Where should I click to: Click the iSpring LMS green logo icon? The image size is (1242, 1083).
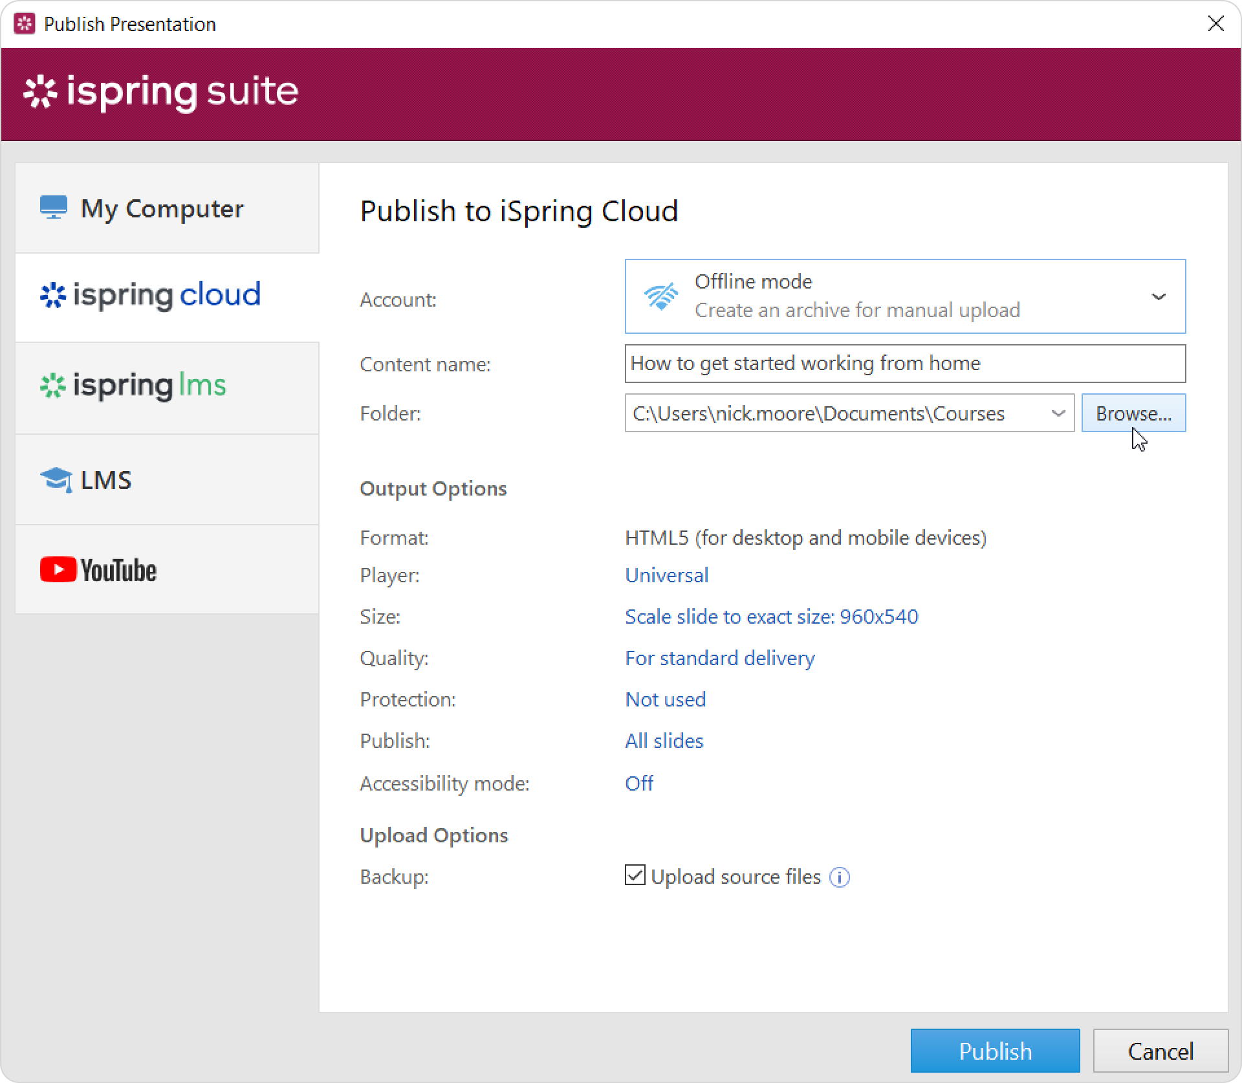53,386
